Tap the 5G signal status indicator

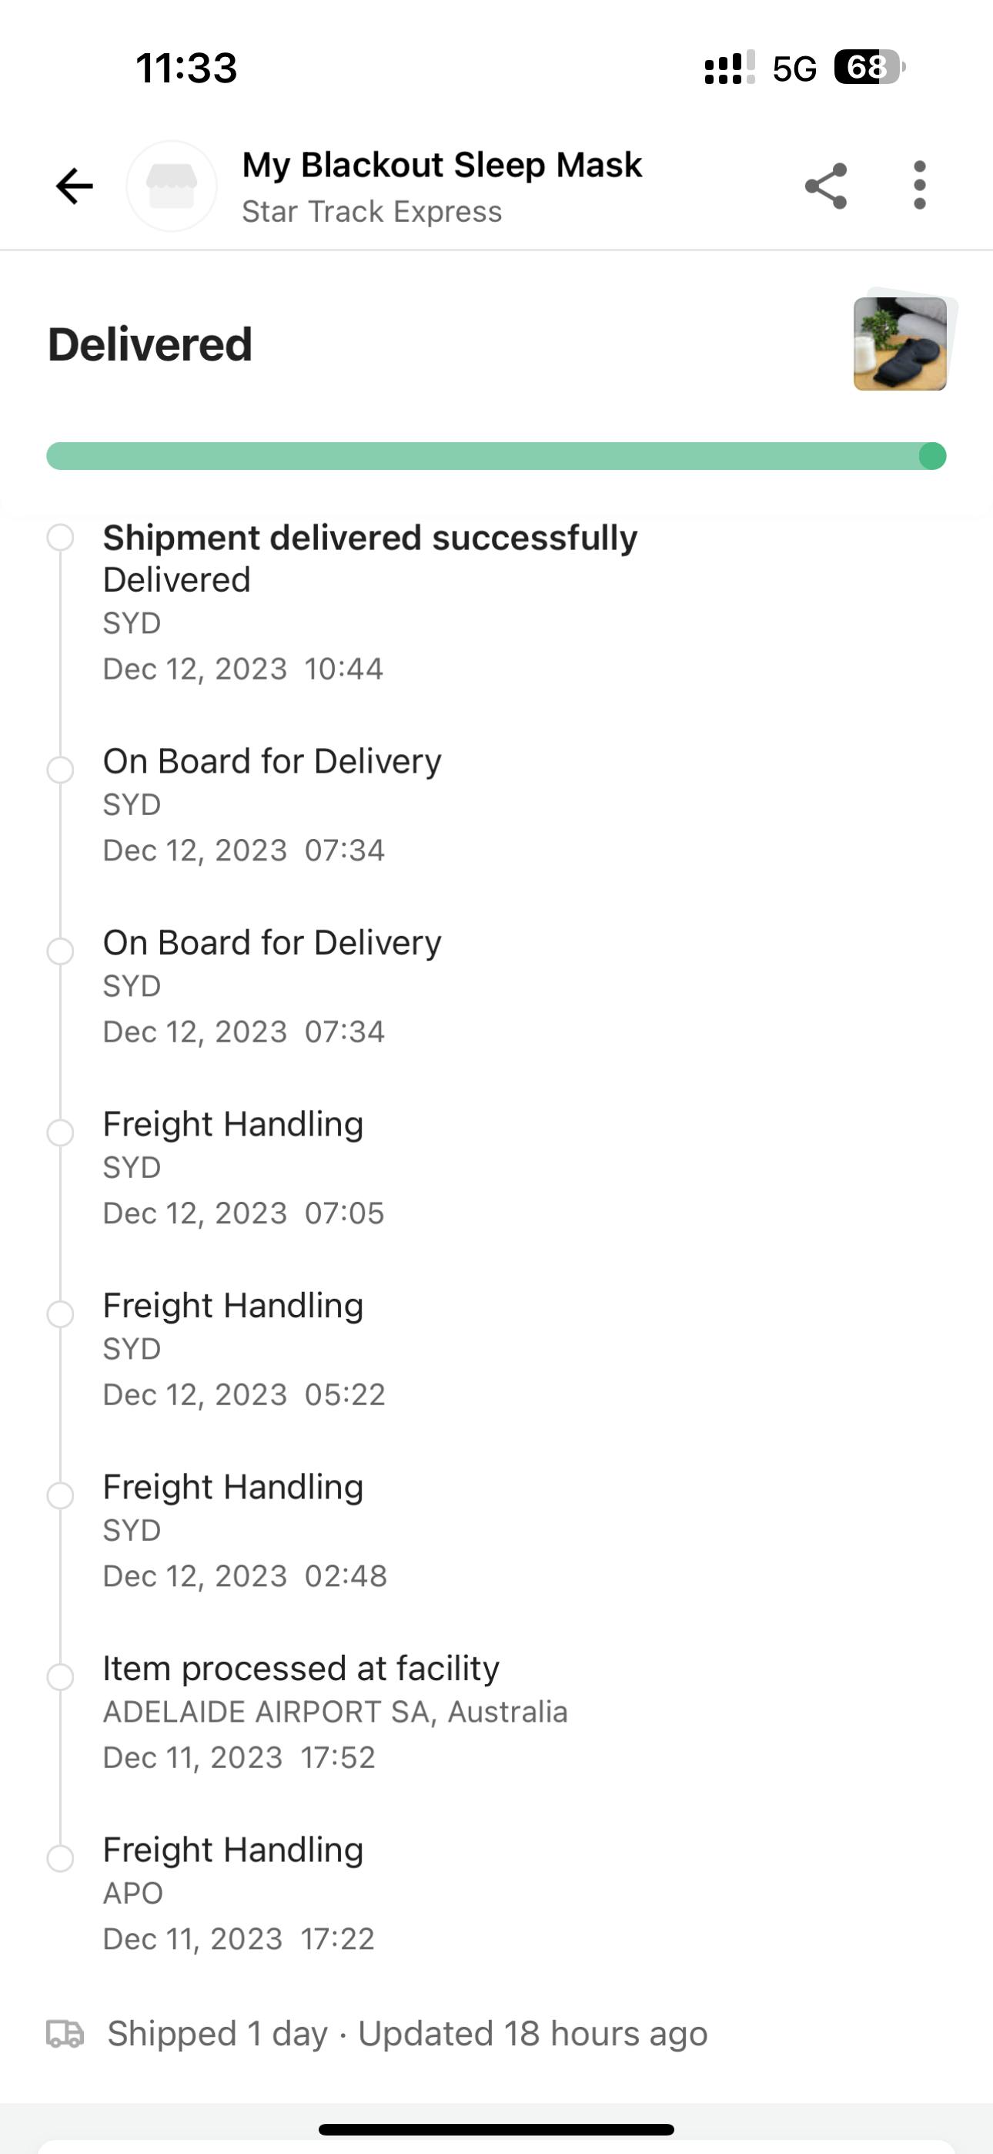(794, 69)
